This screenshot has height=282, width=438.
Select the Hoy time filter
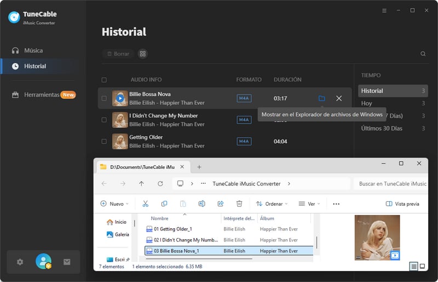click(367, 103)
